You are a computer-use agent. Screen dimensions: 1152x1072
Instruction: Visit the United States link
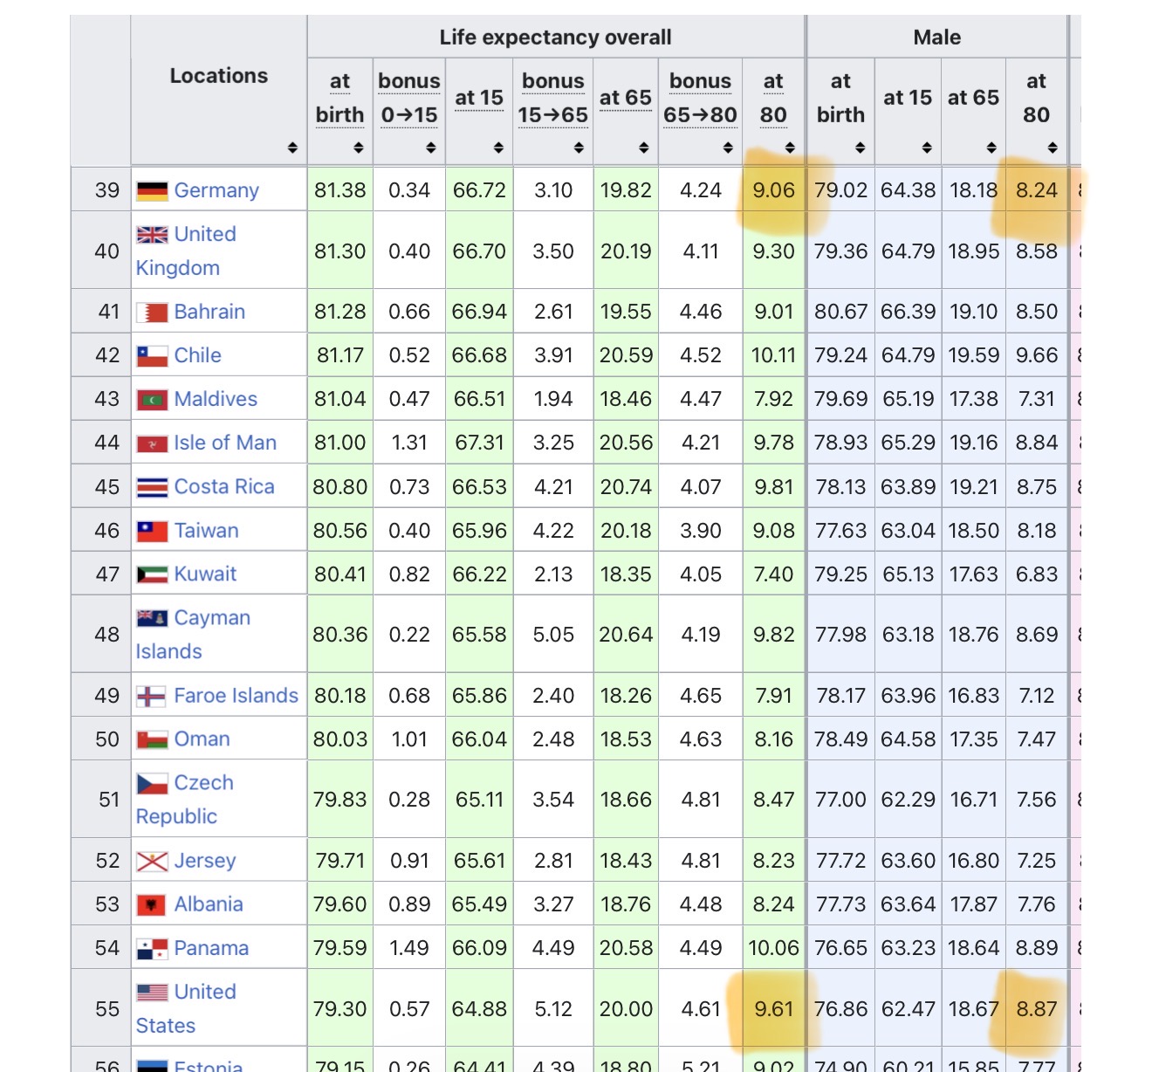[x=186, y=1008]
